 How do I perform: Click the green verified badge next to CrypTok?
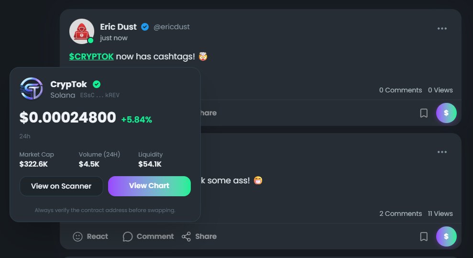97,84
